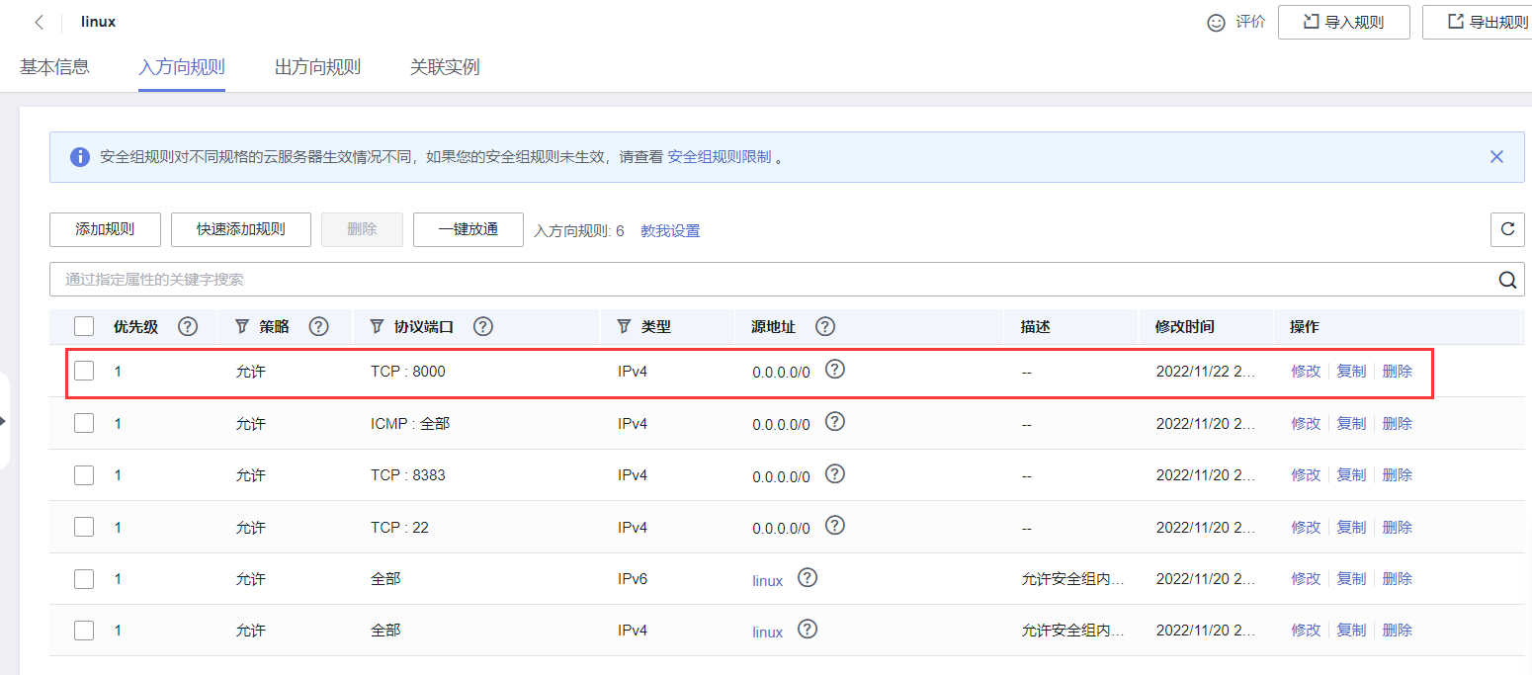Screen dimensions: 1532x675
Task: Open linux source link in IPv4 全部 row
Action: 767,633
